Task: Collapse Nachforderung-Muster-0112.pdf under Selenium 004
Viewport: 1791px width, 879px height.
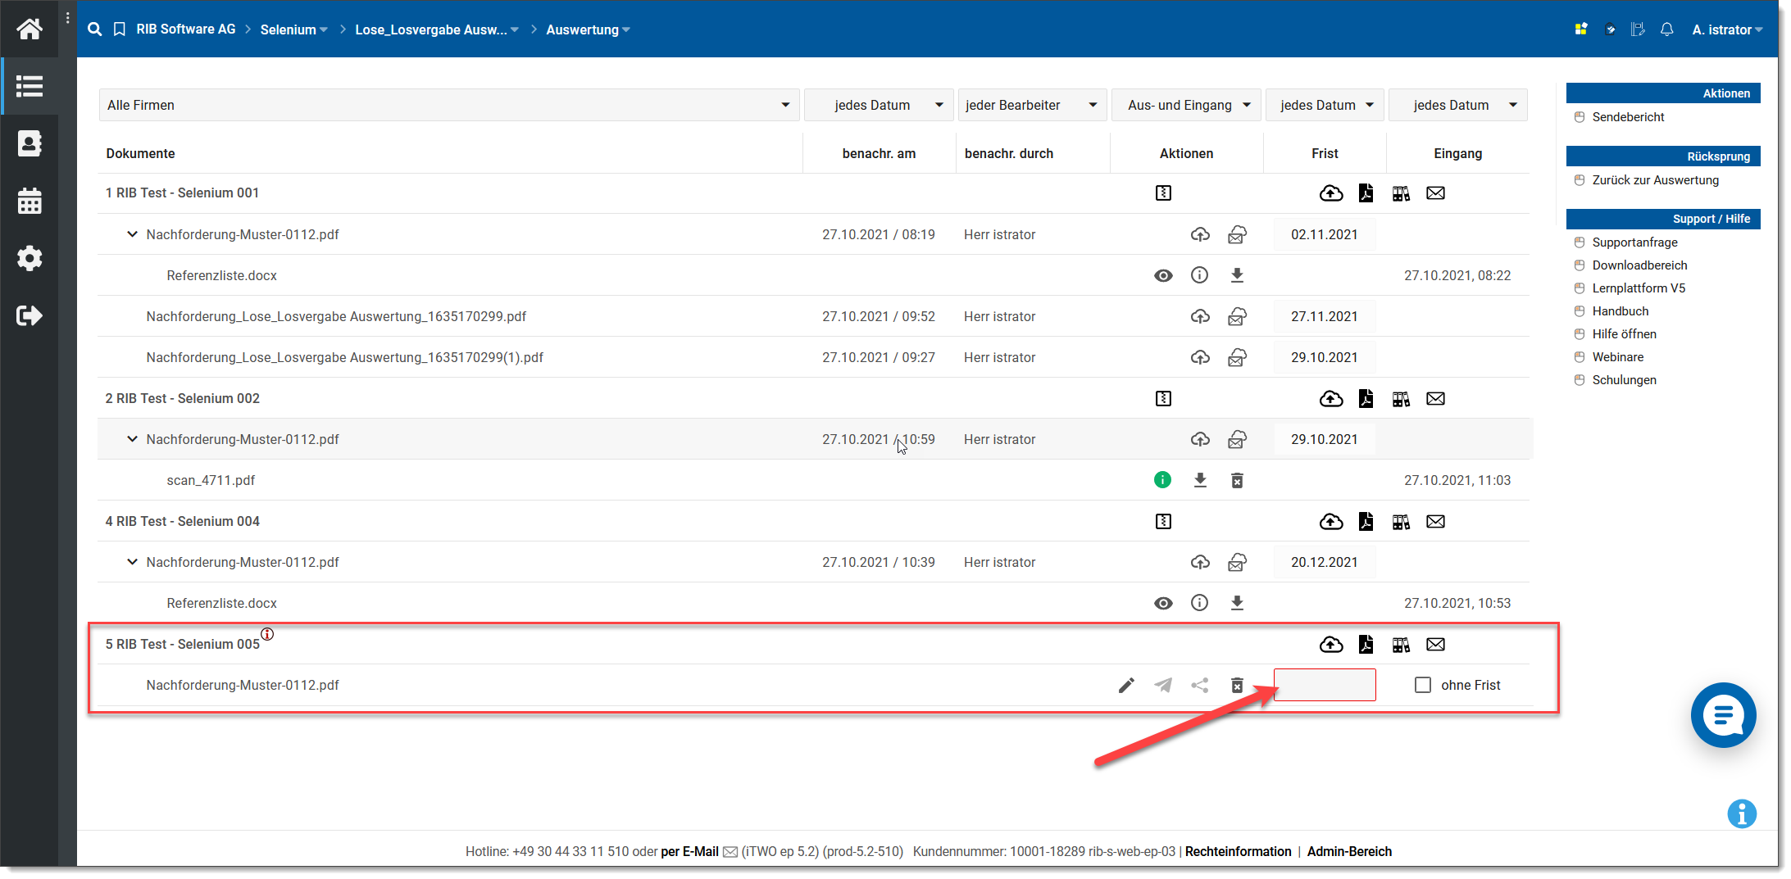Action: coord(132,562)
